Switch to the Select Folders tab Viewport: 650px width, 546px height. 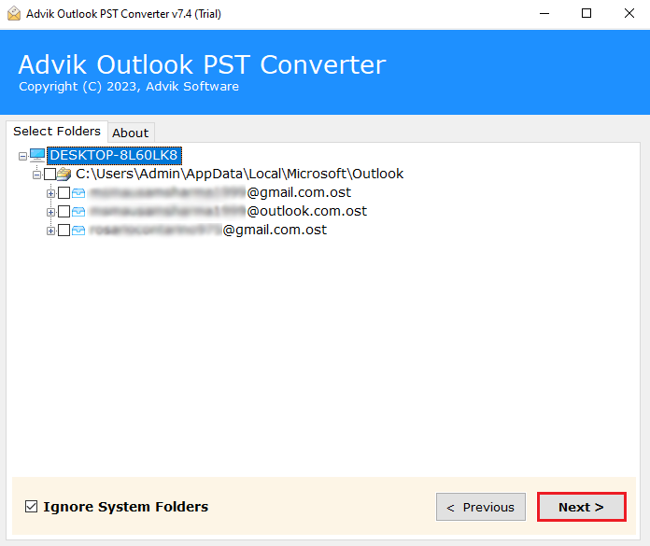click(x=57, y=132)
